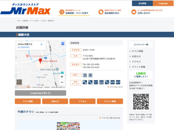Click orange チラシ情報 button
The height and width of the screenshot is (130, 174).
click(28, 101)
